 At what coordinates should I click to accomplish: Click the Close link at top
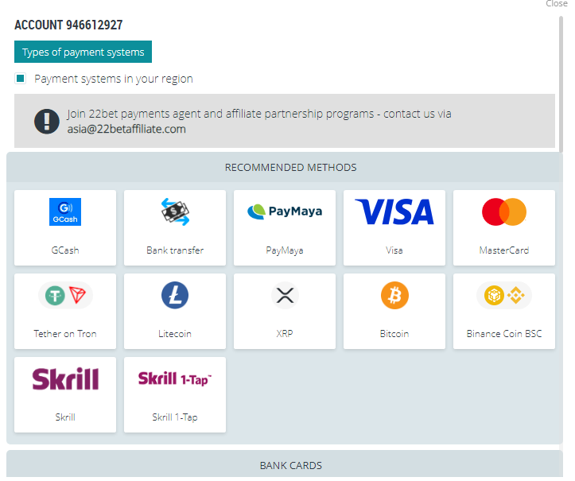click(x=557, y=4)
